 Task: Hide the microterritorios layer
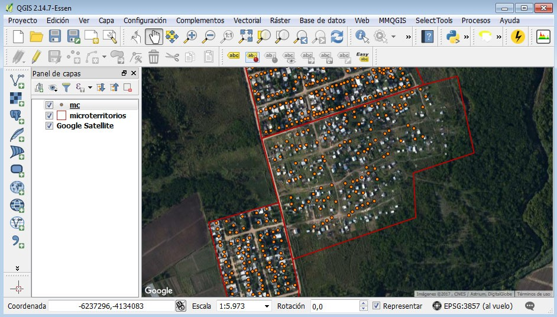[50, 116]
